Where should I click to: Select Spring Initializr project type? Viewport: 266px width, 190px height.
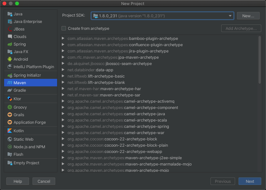(x=31, y=75)
